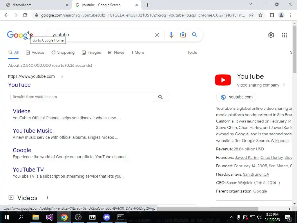The height and width of the screenshot is (223, 297).
Task: Open taskbar search magnifier
Action: (21, 217)
